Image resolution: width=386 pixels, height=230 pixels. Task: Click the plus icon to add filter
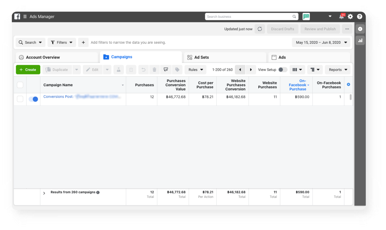83,43
